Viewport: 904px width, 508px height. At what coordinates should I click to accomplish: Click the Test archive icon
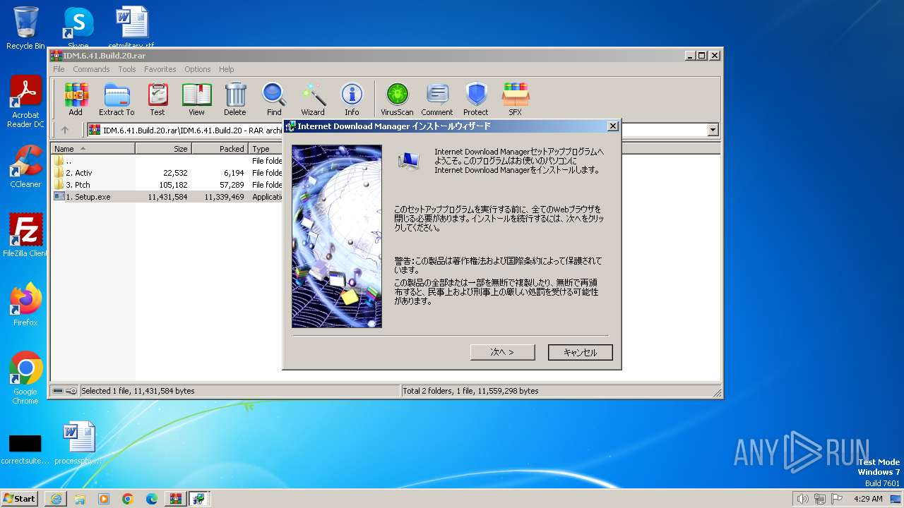(x=157, y=99)
